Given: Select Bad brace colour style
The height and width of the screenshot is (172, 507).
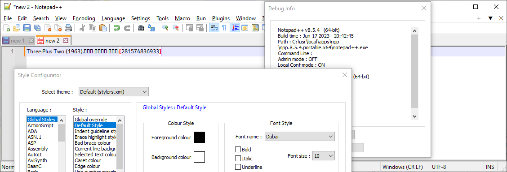Looking at the screenshot, I should point(95,143).
